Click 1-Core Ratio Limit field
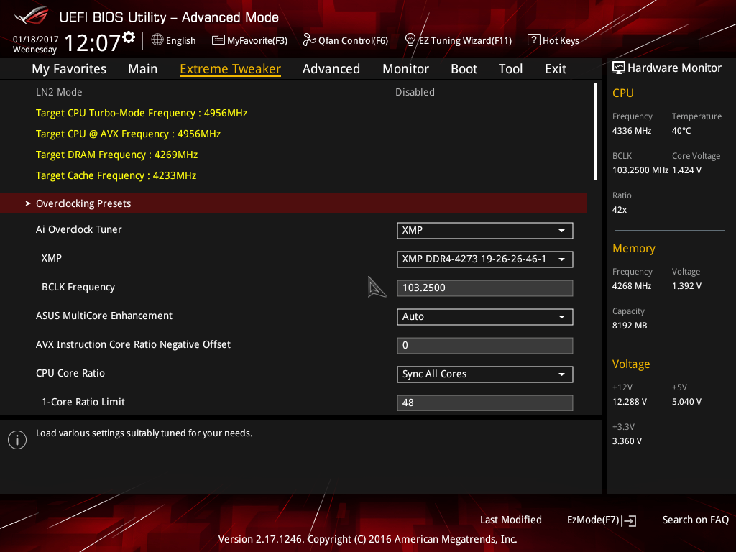736x552 pixels. pyautogui.click(x=485, y=402)
